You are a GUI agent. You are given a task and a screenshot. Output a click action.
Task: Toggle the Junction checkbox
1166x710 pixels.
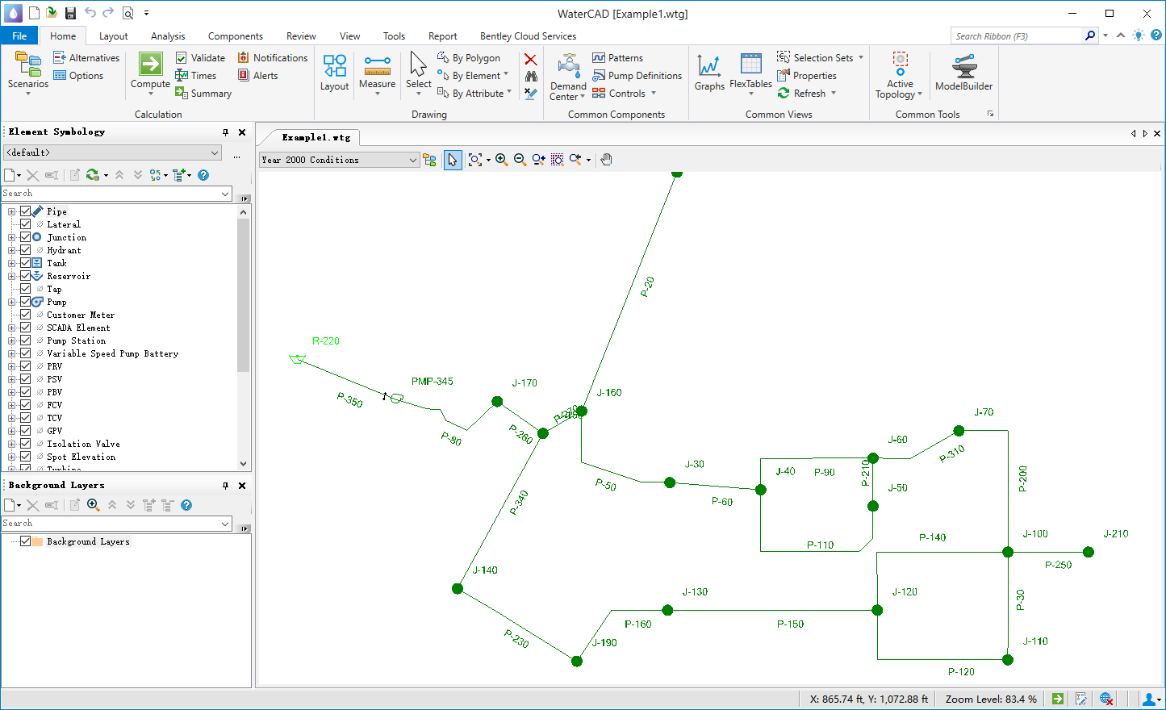pos(26,237)
